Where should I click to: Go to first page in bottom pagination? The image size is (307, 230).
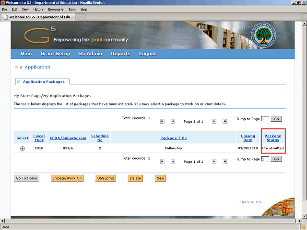(162, 161)
